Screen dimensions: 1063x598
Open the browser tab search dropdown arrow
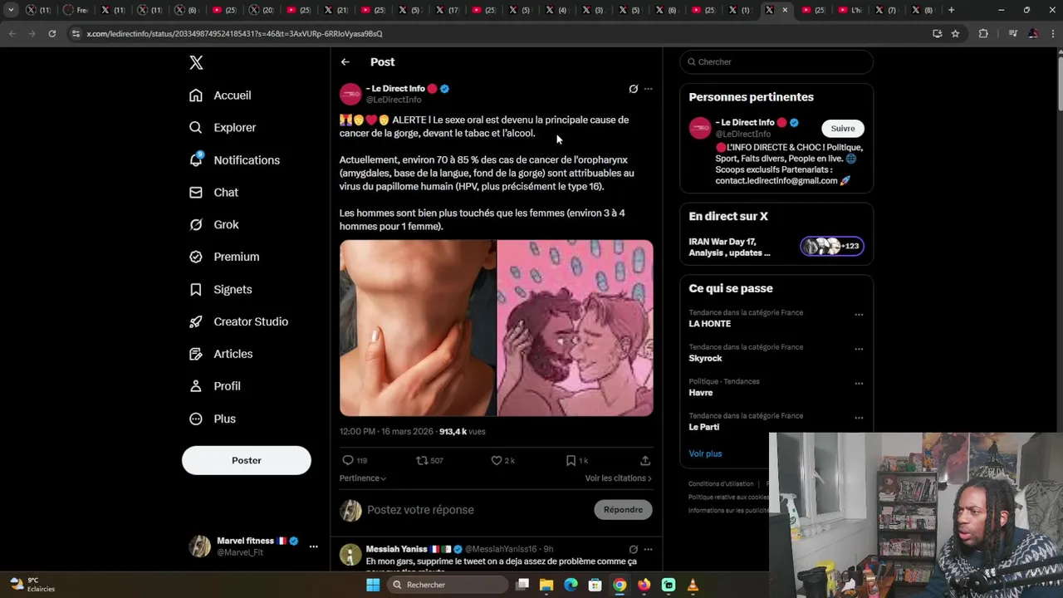[x=11, y=10]
